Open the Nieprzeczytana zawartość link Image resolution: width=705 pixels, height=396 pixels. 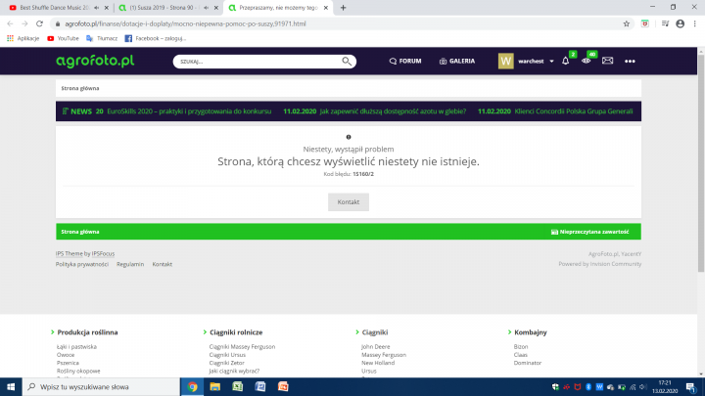pyautogui.click(x=590, y=232)
